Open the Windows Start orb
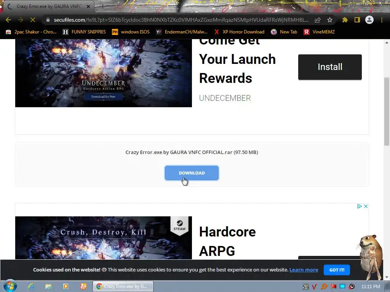 [10, 286]
